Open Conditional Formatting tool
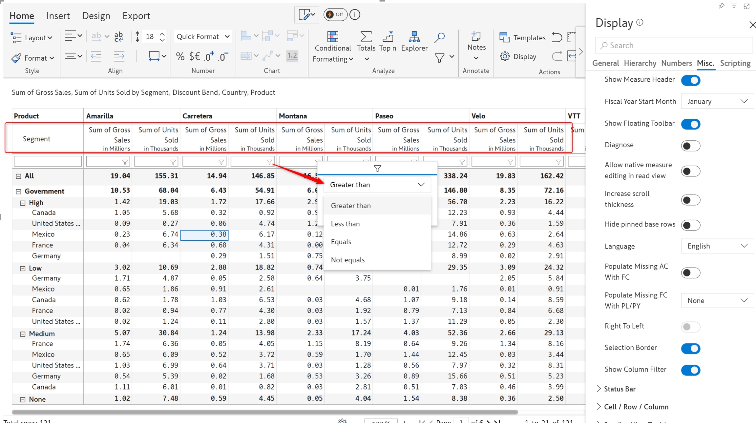The width and height of the screenshot is (756, 423). point(332,37)
